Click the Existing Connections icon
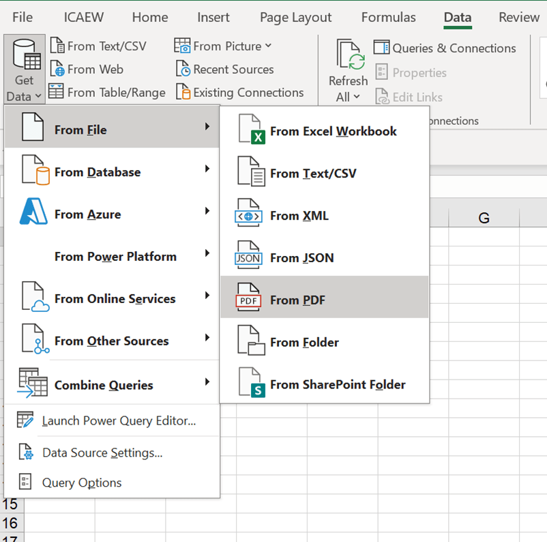 click(x=183, y=92)
